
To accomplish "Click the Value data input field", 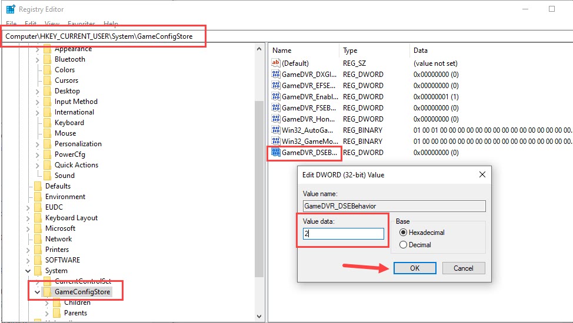I will coord(344,234).
